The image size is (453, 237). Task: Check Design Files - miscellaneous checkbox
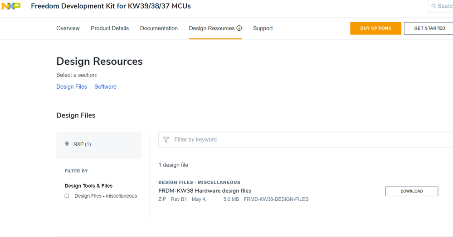pyautogui.click(x=67, y=196)
